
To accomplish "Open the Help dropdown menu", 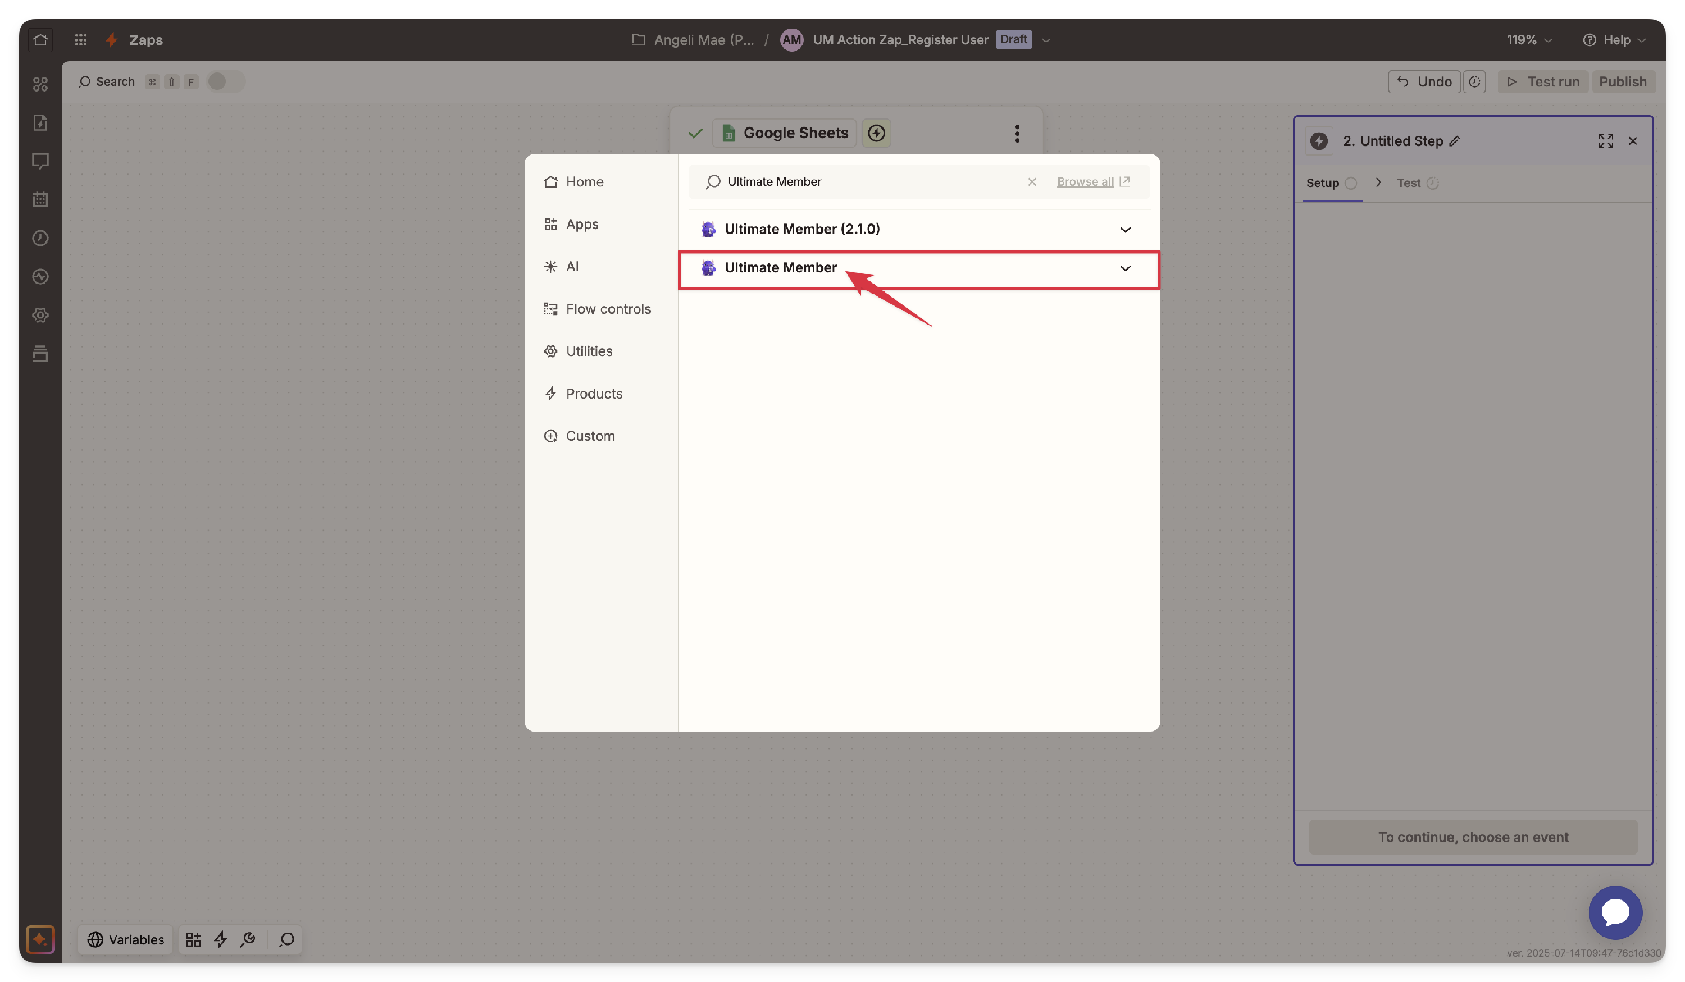I will tap(1614, 40).
